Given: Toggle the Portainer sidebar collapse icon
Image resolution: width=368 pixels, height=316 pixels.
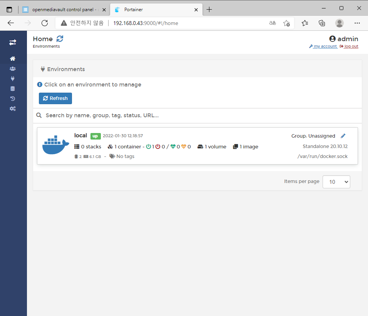Looking at the screenshot, I should pyautogui.click(x=13, y=42).
